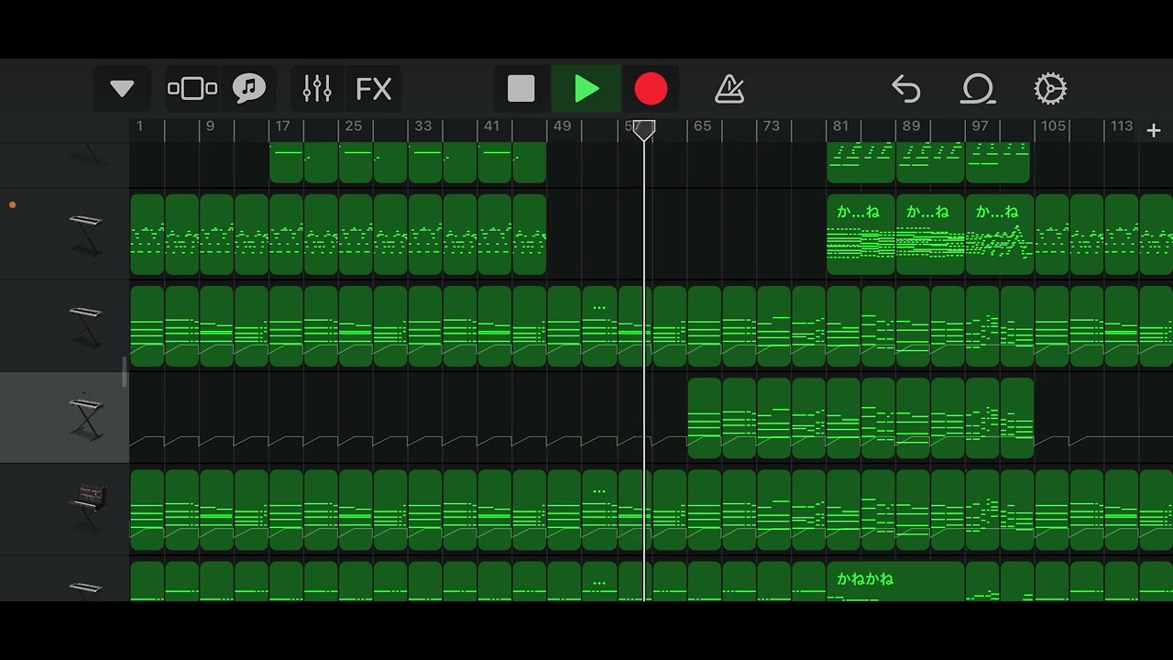Tap ruler at bar 17
Screen dimensions: 1173x660
(282, 126)
